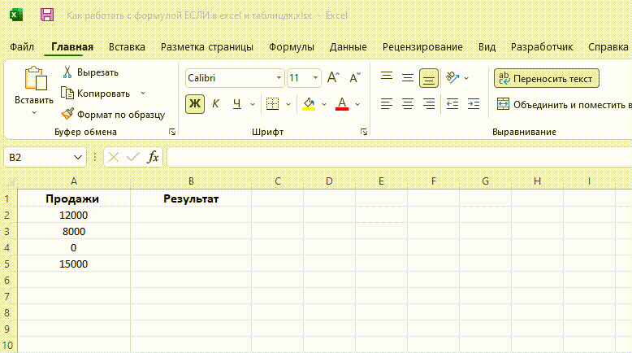The image size is (632, 353).
Task: Save the workbook with the floppy icon
Action: (47, 15)
